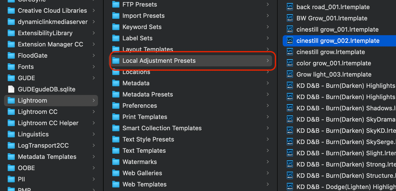Click the Lightroom folder icon in the first column
The height and width of the screenshot is (191, 396).
11,100
